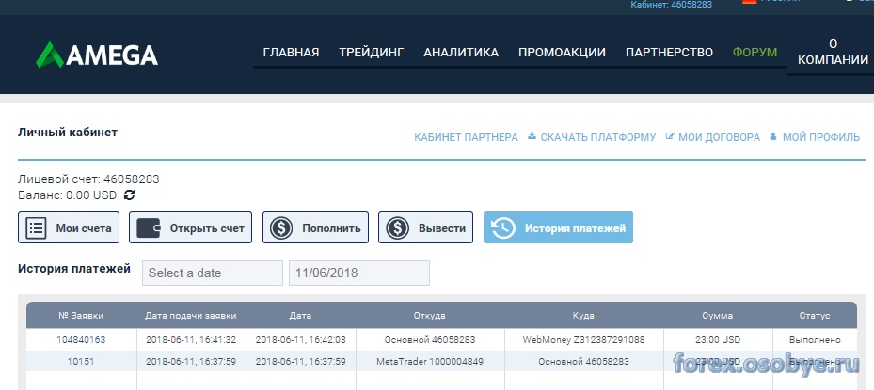Image resolution: width=874 pixels, height=390 pixels.
Task: Click source cell Основной 46058283
Action: tap(430, 339)
